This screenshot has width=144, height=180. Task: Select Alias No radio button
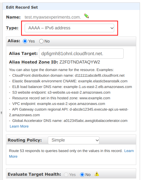pyautogui.click(x=41, y=41)
